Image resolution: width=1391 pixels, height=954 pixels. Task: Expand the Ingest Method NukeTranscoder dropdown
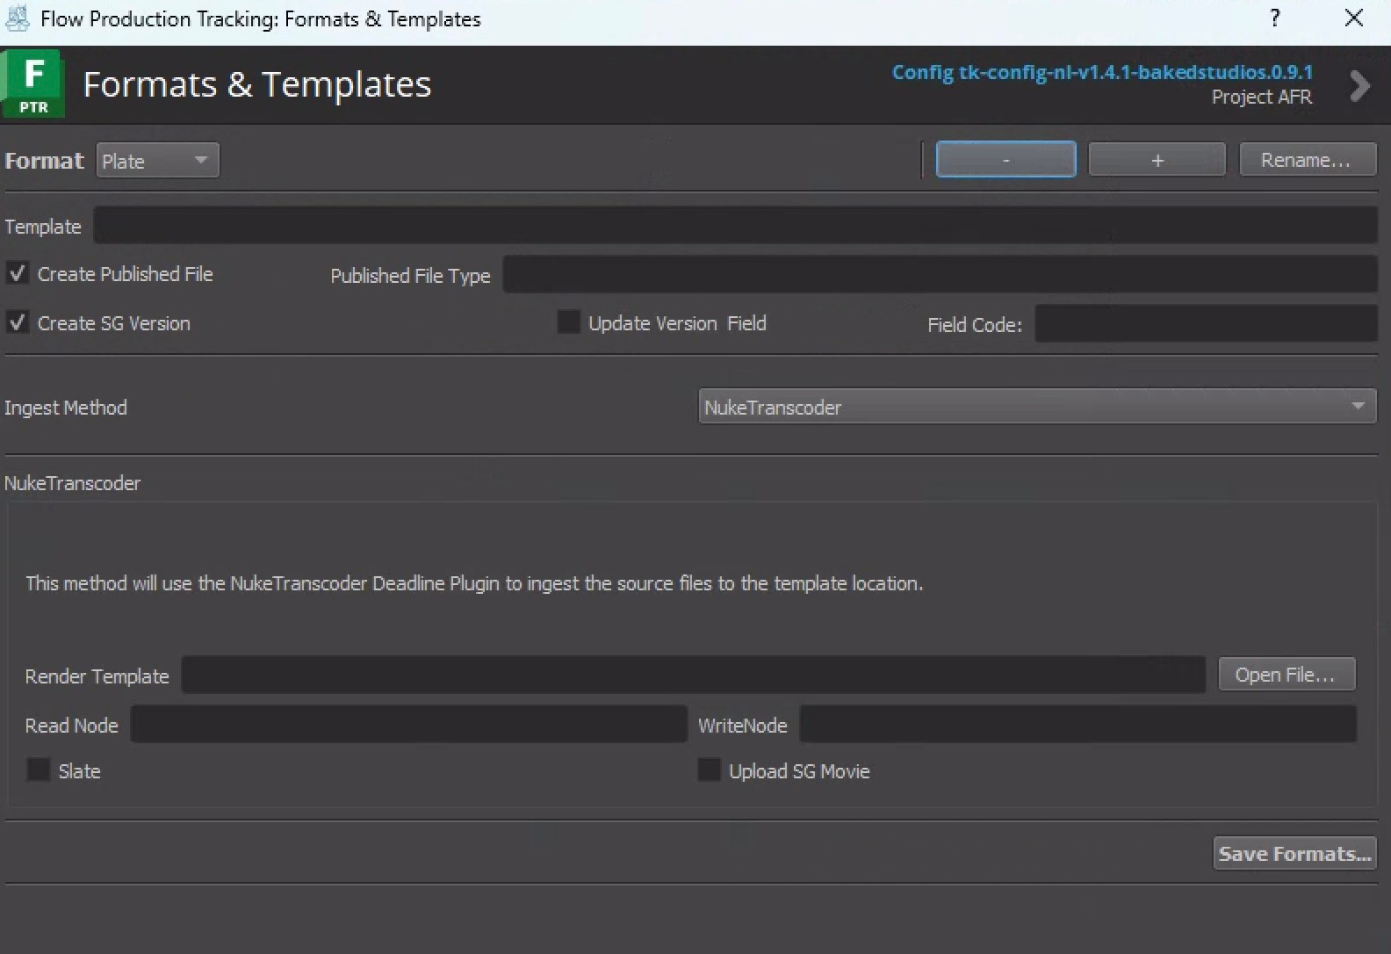pyautogui.click(x=1036, y=407)
